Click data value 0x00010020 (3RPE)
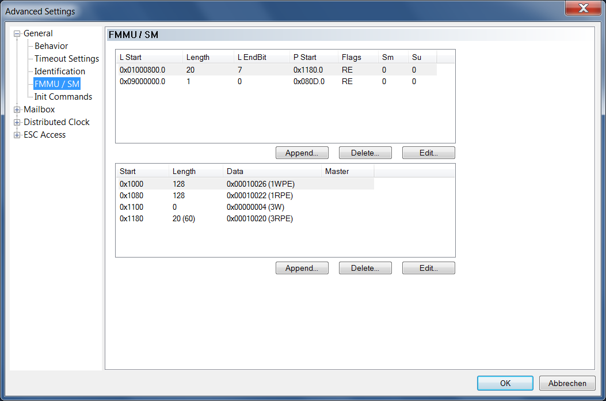Image resolution: width=606 pixels, height=401 pixels. click(x=260, y=219)
